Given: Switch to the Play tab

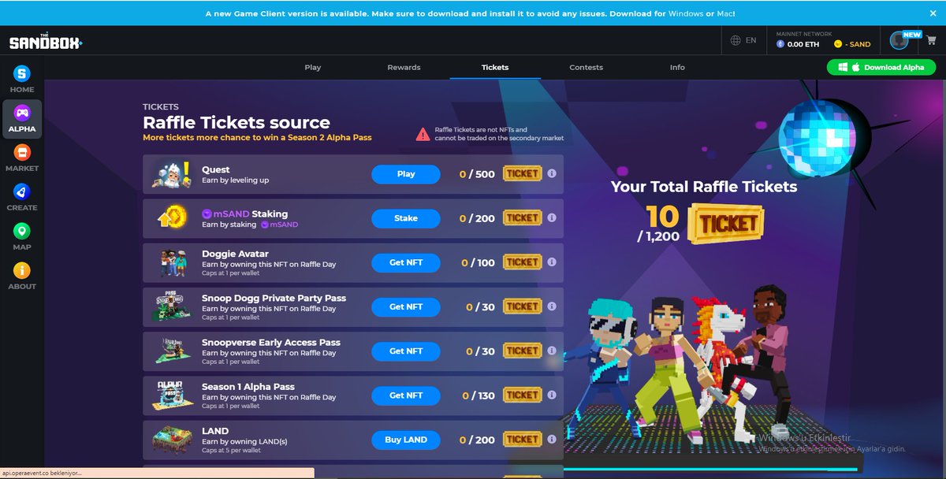Looking at the screenshot, I should pyautogui.click(x=313, y=67).
